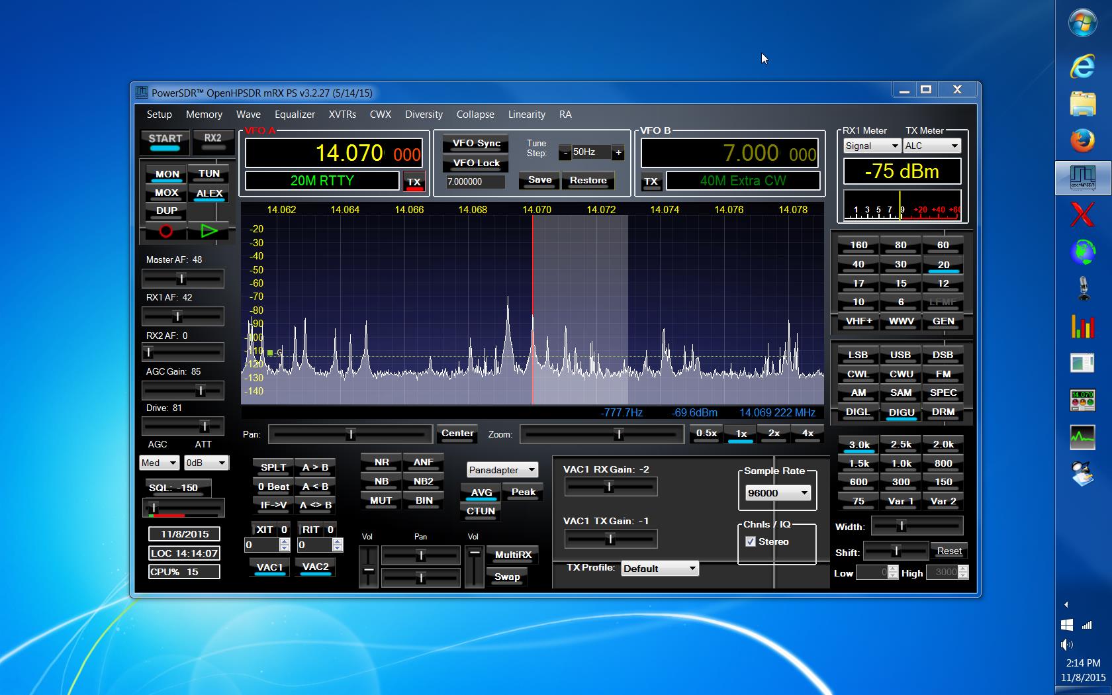Toggle the NR noise reduction button
The height and width of the screenshot is (695, 1112).
pyautogui.click(x=382, y=463)
